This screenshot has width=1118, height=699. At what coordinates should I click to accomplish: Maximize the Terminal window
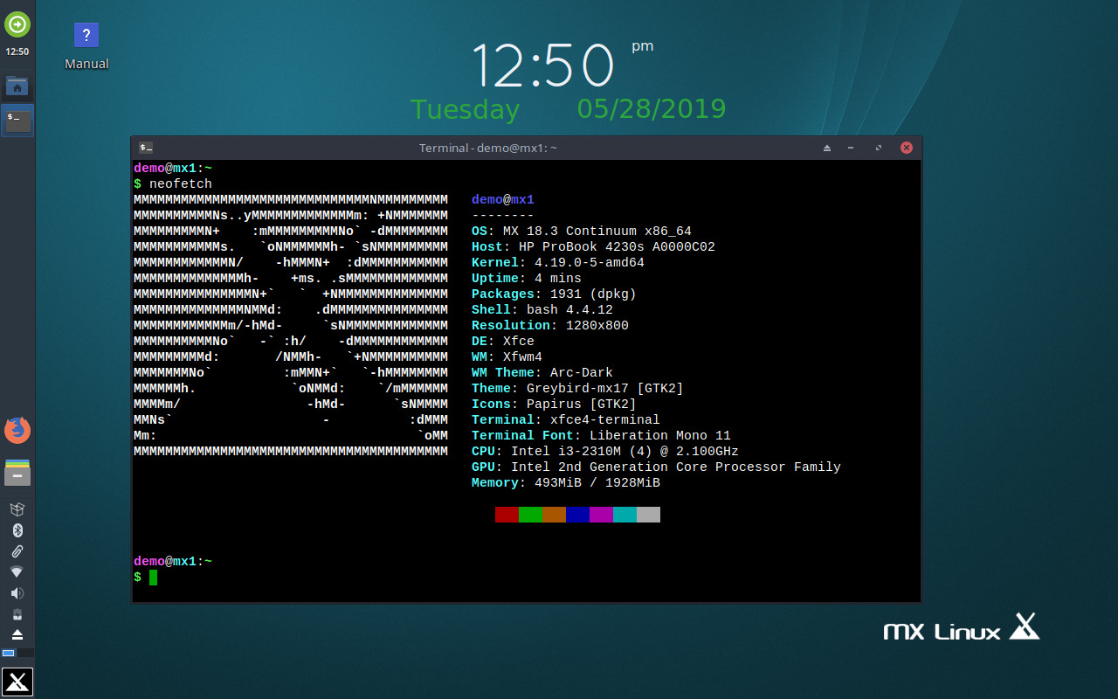point(879,148)
